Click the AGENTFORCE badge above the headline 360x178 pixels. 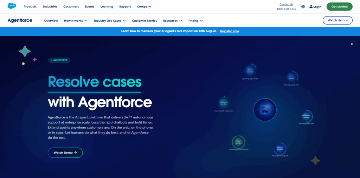(59, 60)
